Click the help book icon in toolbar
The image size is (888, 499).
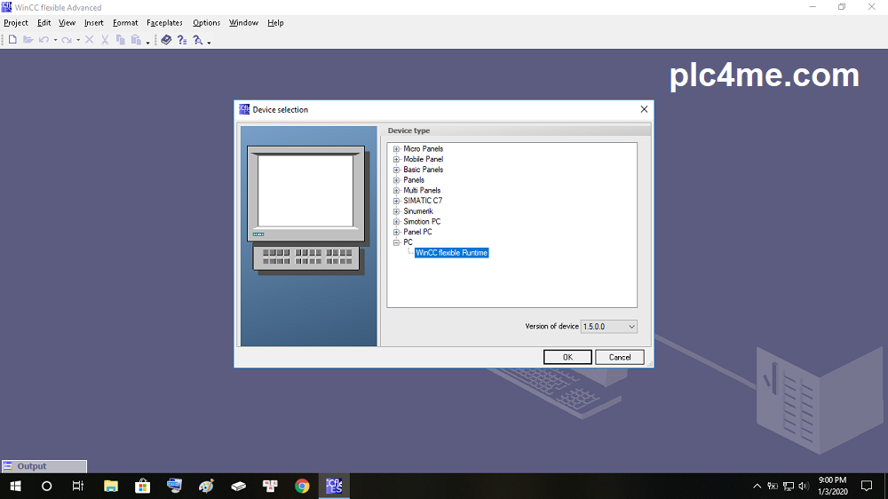coord(166,40)
